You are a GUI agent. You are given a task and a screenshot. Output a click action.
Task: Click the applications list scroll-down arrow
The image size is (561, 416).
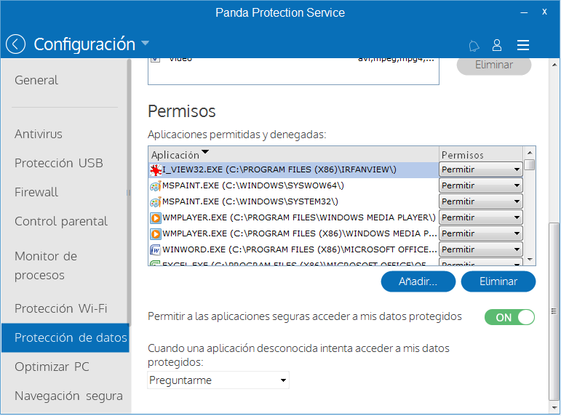530,260
